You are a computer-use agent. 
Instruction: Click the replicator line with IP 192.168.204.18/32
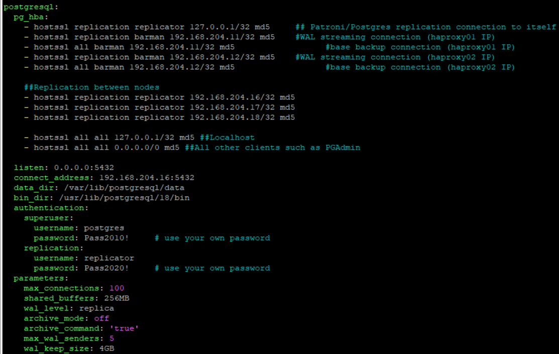164,117
